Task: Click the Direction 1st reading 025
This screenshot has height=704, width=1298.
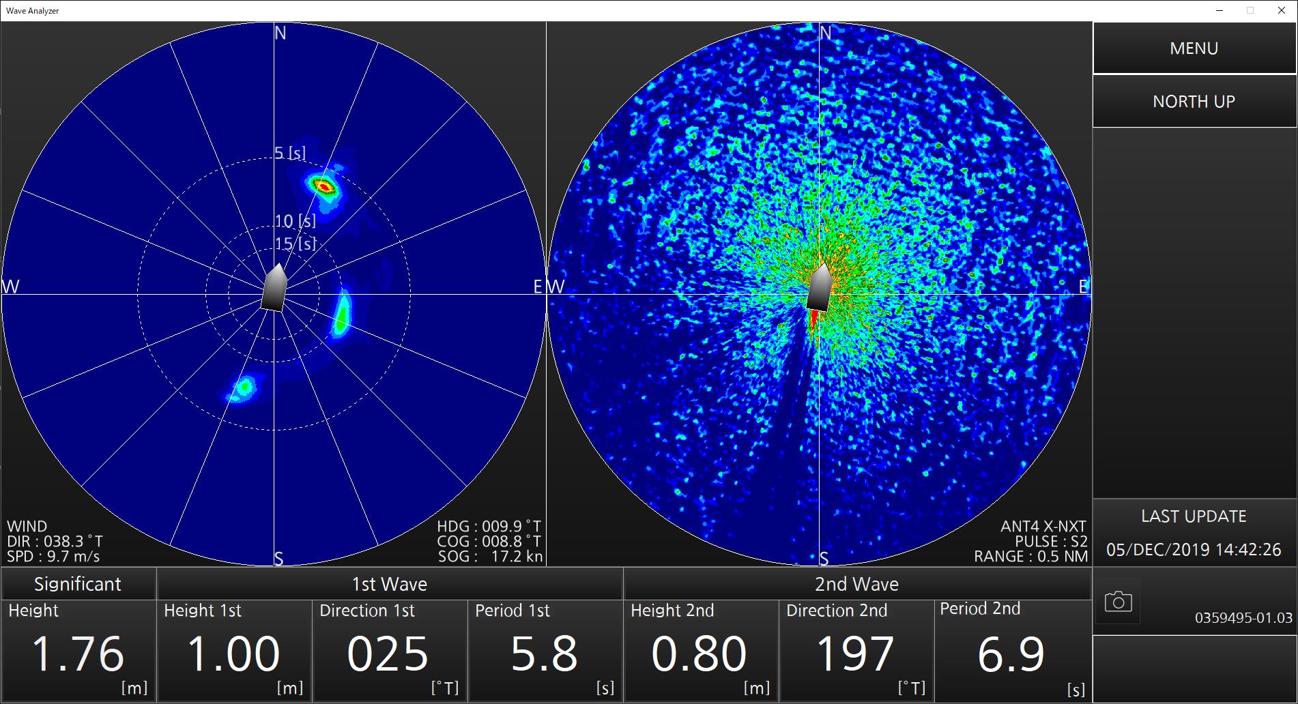Action: pyautogui.click(x=388, y=653)
